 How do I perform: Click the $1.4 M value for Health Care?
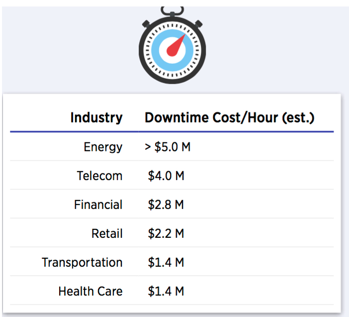coord(166,291)
